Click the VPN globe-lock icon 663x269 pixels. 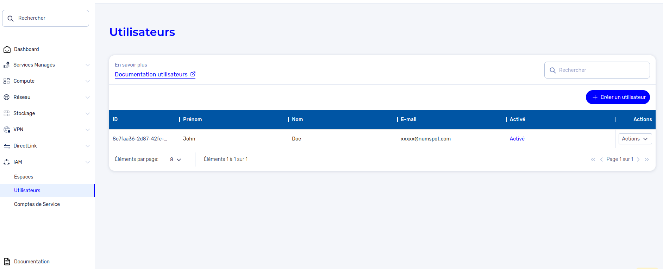point(7,130)
